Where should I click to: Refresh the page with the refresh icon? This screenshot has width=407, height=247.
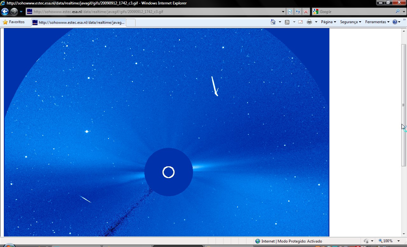pos(298,12)
